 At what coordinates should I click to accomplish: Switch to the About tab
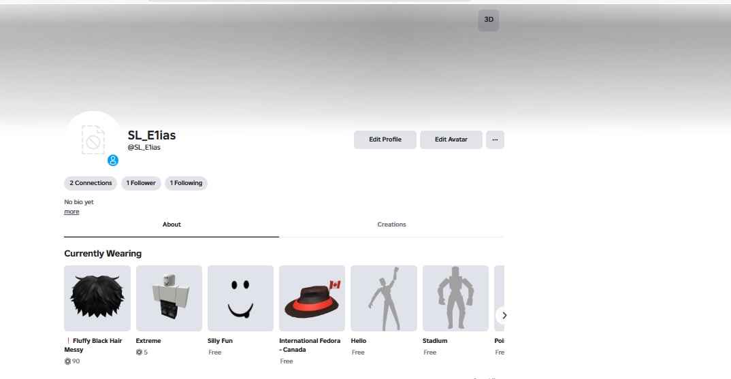coord(172,225)
